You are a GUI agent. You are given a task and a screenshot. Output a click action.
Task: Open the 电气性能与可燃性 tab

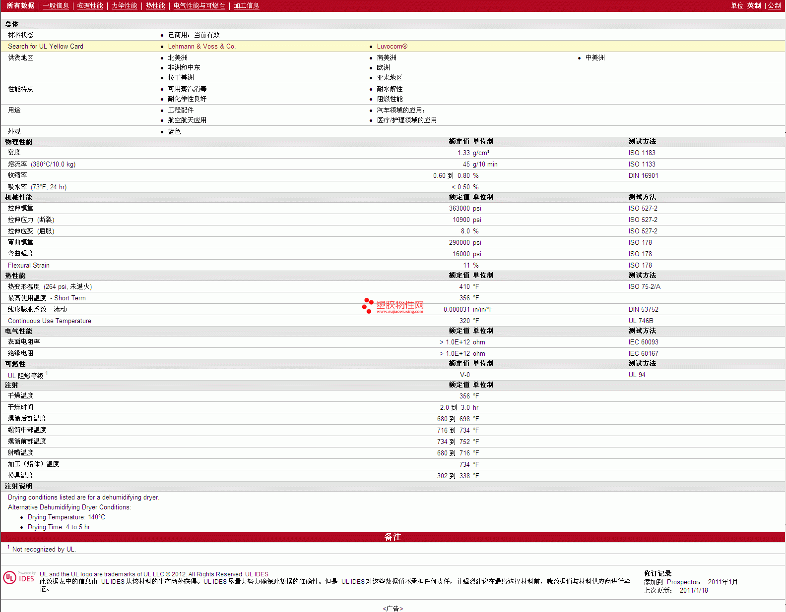click(x=199, y=6)
